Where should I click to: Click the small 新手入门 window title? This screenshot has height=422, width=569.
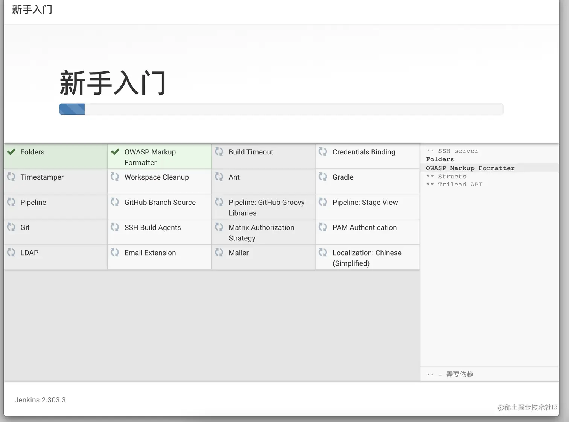32,9
